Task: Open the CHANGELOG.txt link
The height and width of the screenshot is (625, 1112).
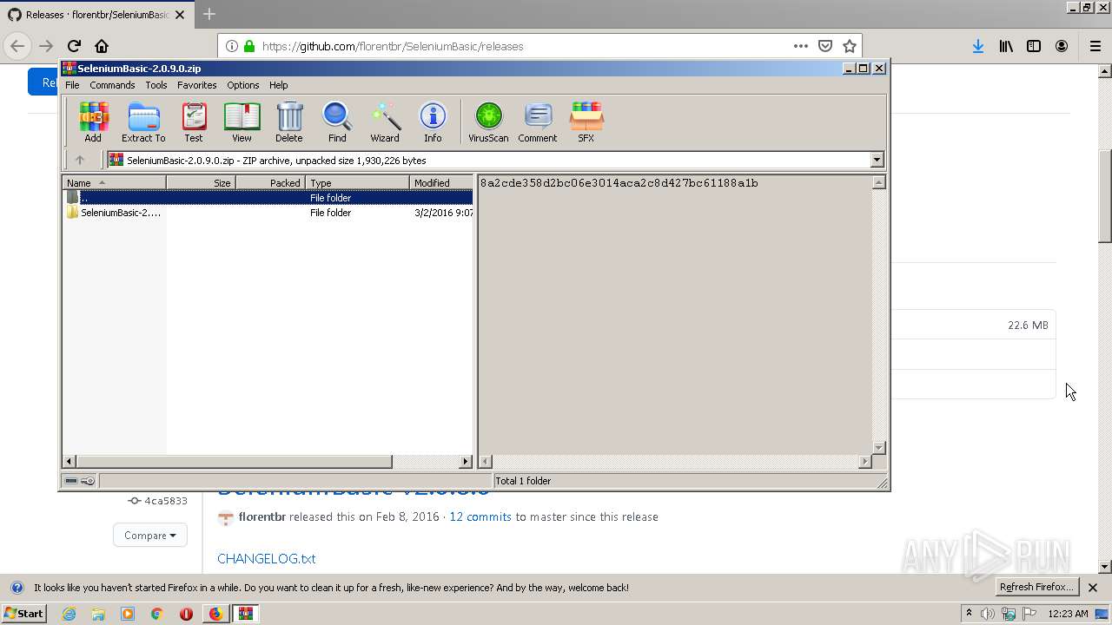Action: tap(266, 558)
